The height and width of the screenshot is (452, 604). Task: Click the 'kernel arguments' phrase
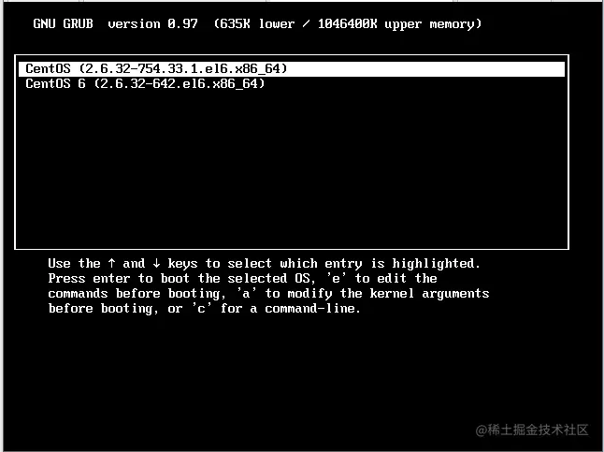[x=429, y=294]
